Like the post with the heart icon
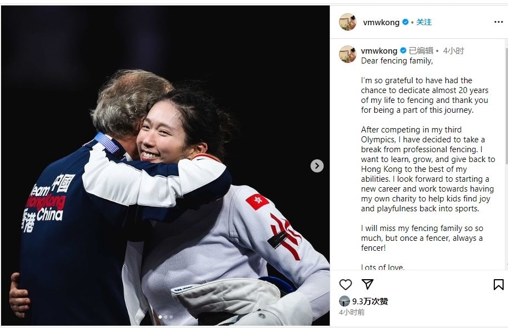 346,285
